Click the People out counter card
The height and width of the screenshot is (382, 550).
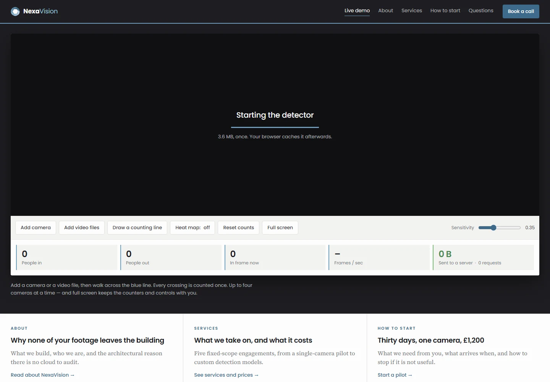(171, 257)
